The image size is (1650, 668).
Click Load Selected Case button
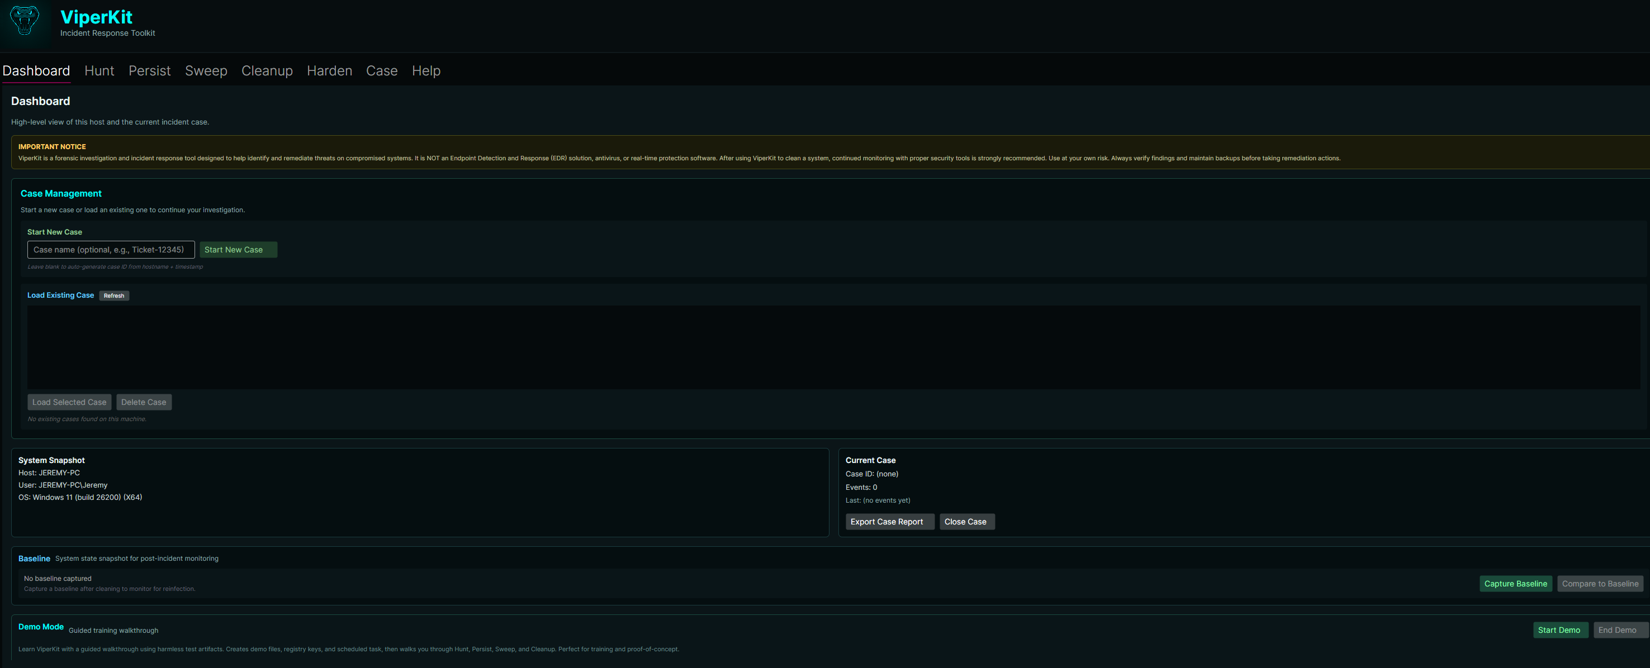(69, 402)
